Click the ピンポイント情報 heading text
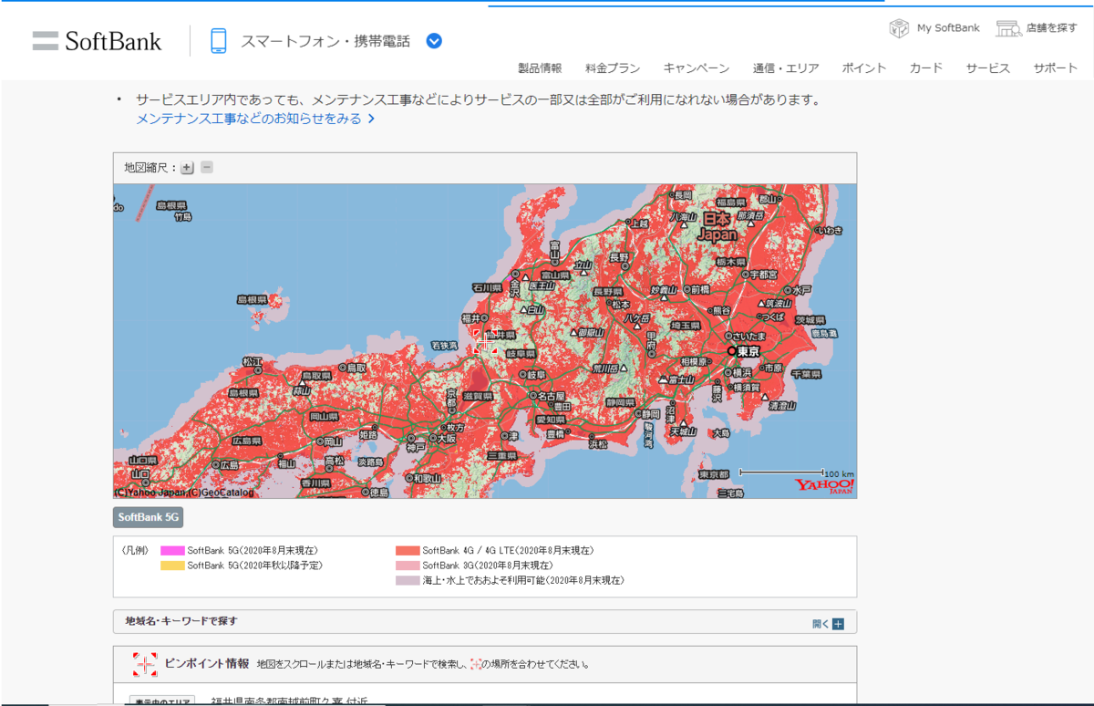Image resolution: width=1094 pixels, height=706 pixels. point(206,663)
